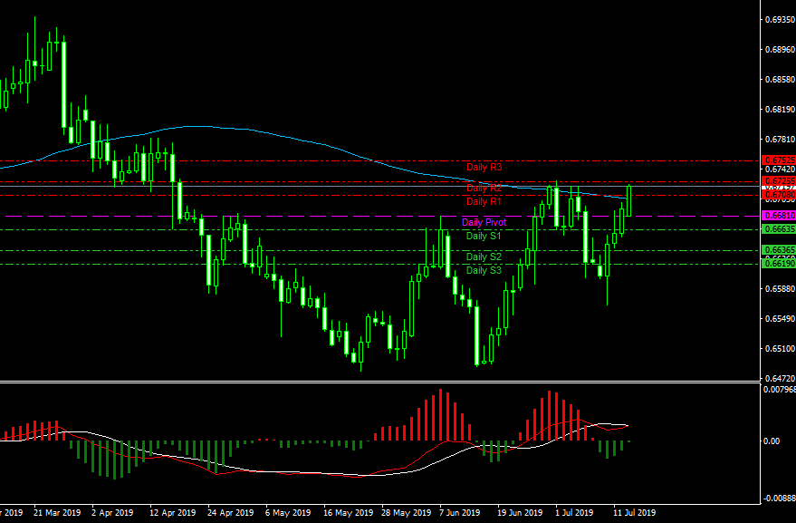Click the 19 Jun 2019 date label
The height and width of the screenshot is (523, 796).
click(521, 513)
